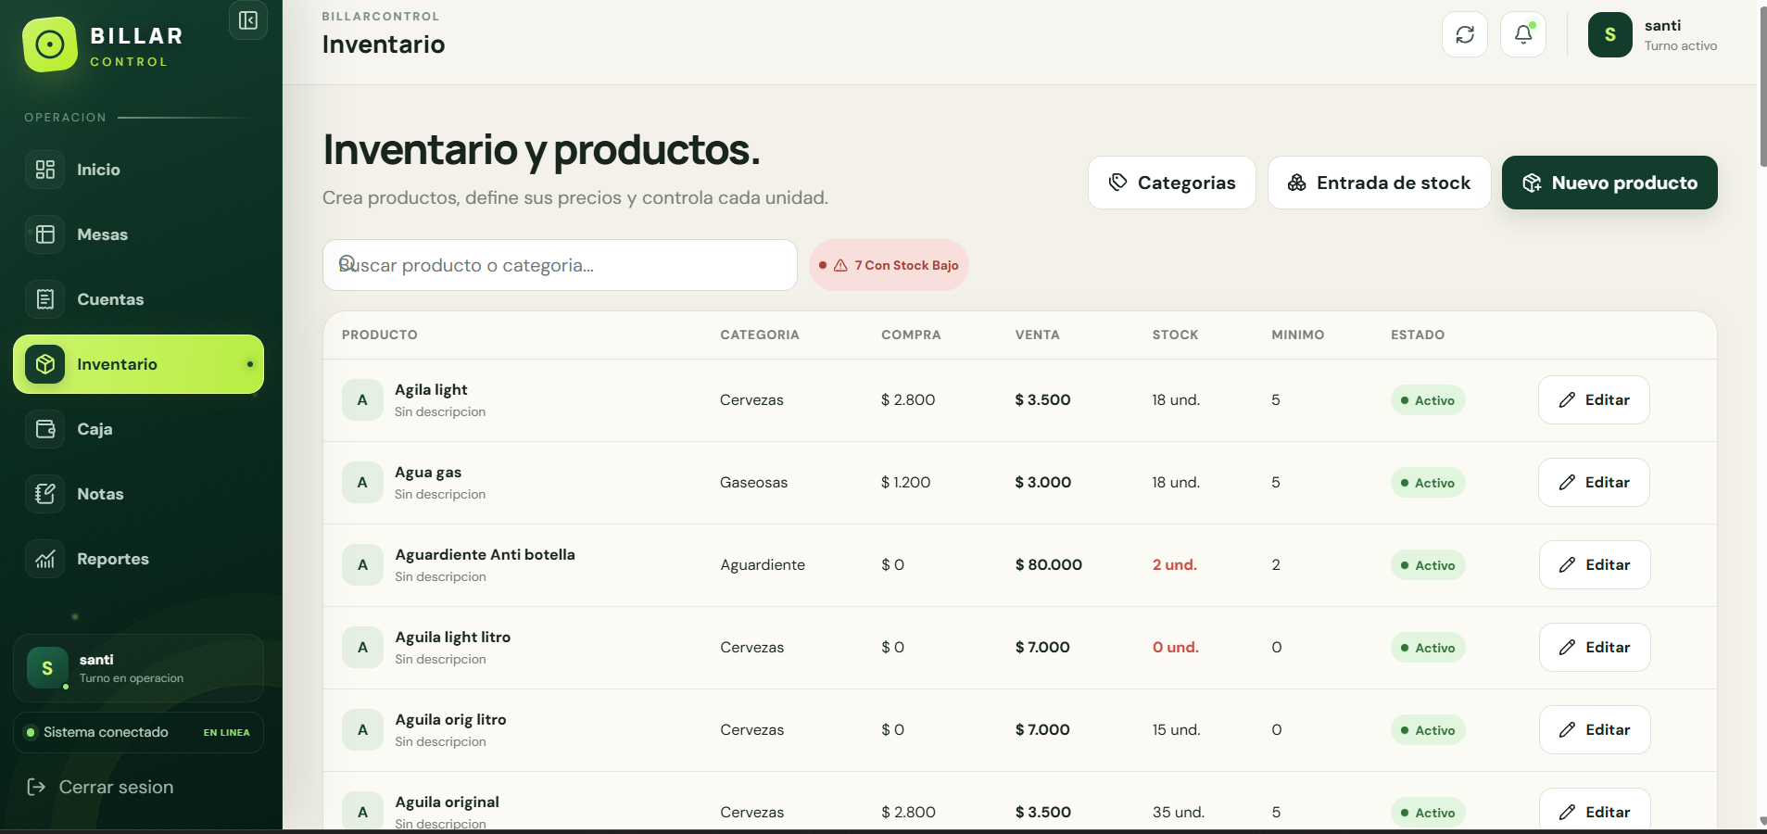Viewport: 1767px width, 834px height.
Task: Click the warning triangle in the stock badge
Action: point(840,265)
